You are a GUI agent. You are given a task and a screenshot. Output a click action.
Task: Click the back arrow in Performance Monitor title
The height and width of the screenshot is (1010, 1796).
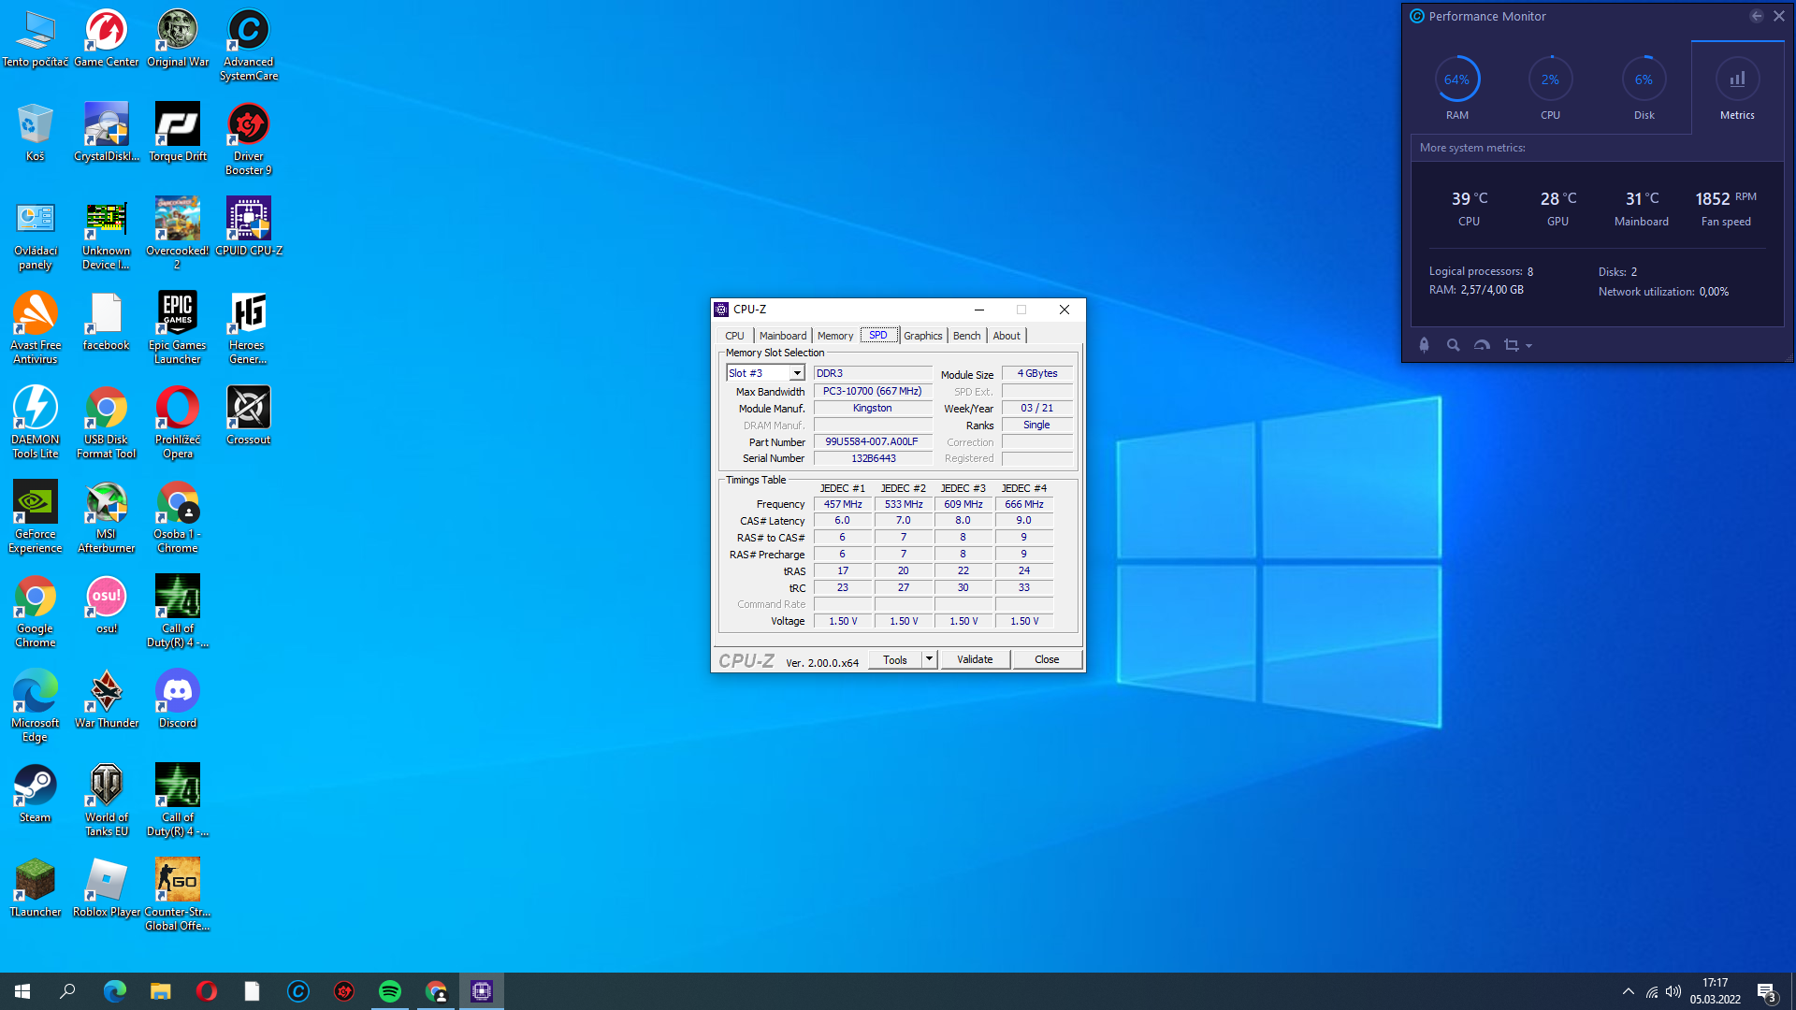[1756, 16]
